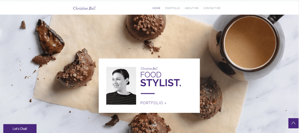Click the scroll-to-top arrow icon
299x133 pixels.
[293, 123]
